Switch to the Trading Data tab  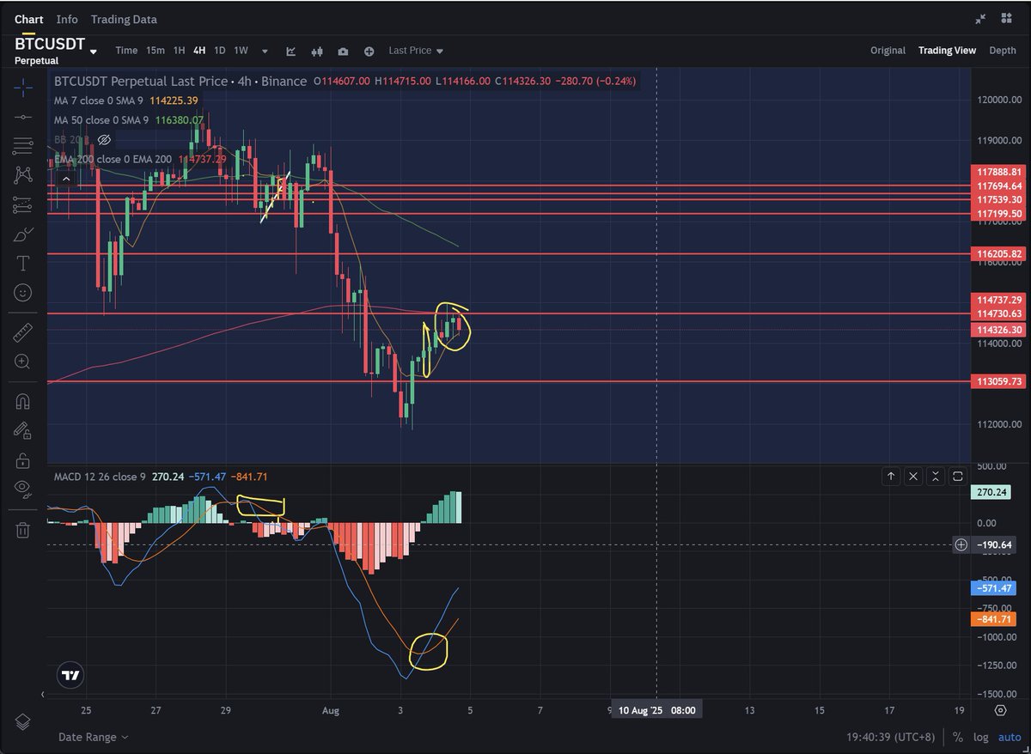pos(124,19)
